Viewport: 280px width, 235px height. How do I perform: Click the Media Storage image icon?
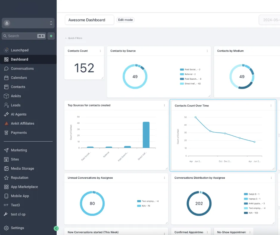pos(6,168)
